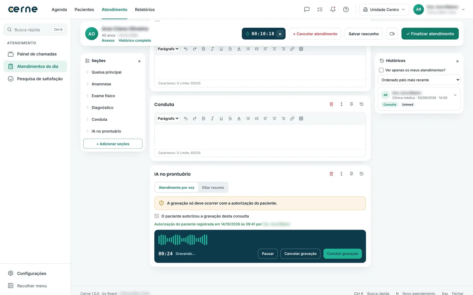The height and width of the screenshot is (295, 473).
Task: Insert link in the Conduta editor
Action: pyautogui.click(x=292, y=118)
